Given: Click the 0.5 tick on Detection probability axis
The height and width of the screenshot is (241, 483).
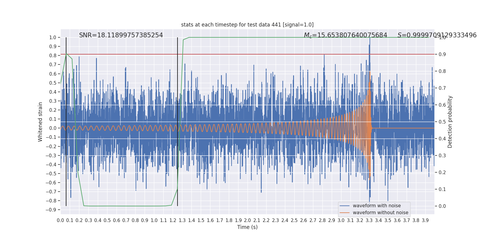Looking at the screenshot, I should (442, 122).
